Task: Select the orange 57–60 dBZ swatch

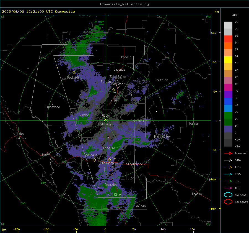Action: pos(228,46)
